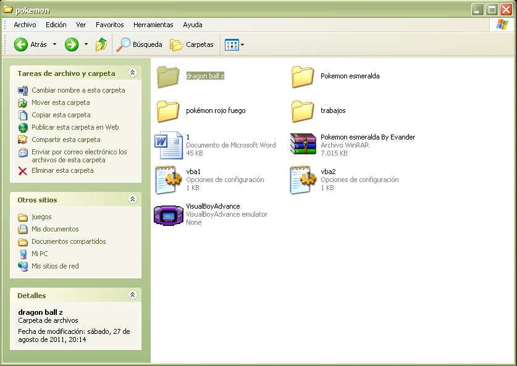Go back with the green Atrás arrow
The image size is (517, 366).
pos(20,44)
